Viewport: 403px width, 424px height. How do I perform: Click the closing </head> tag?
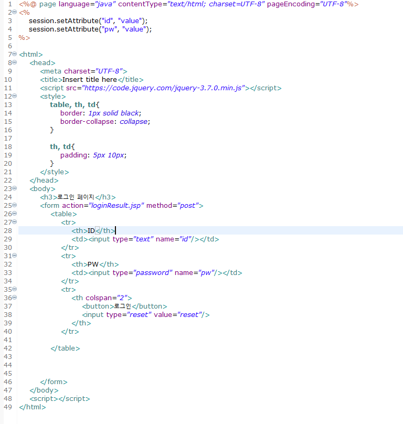coord(44,180)
